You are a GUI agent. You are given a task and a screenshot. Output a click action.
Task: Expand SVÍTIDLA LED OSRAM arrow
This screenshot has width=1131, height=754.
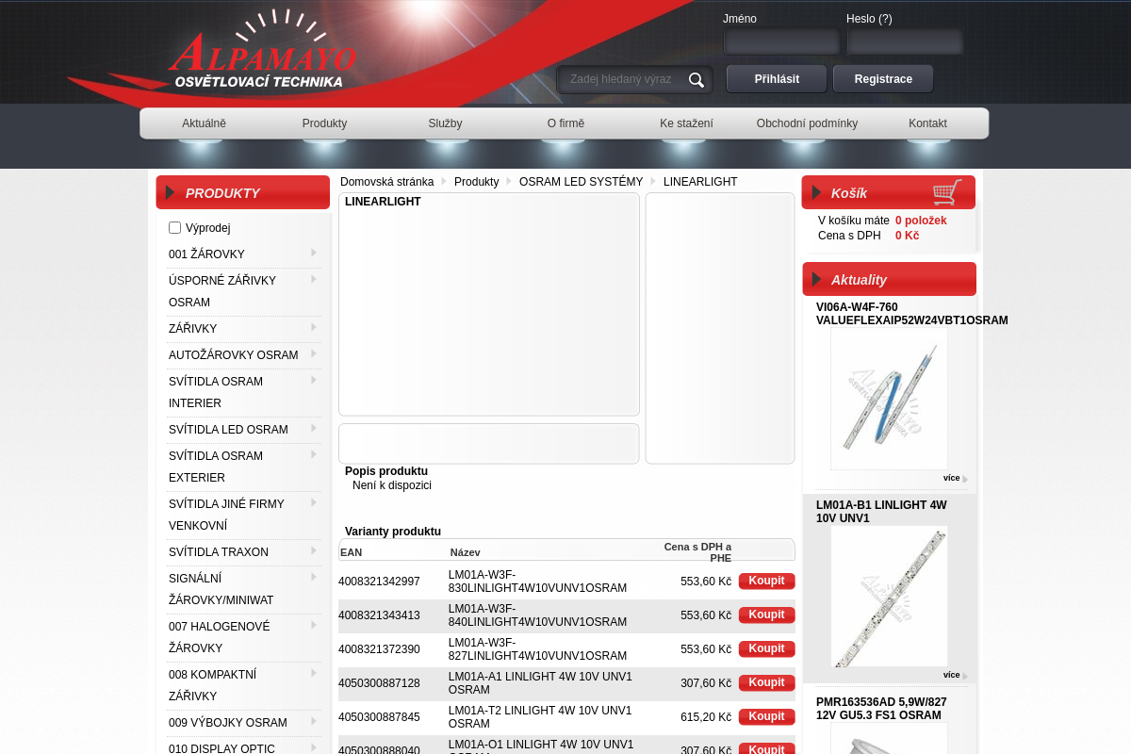[314, 428]
